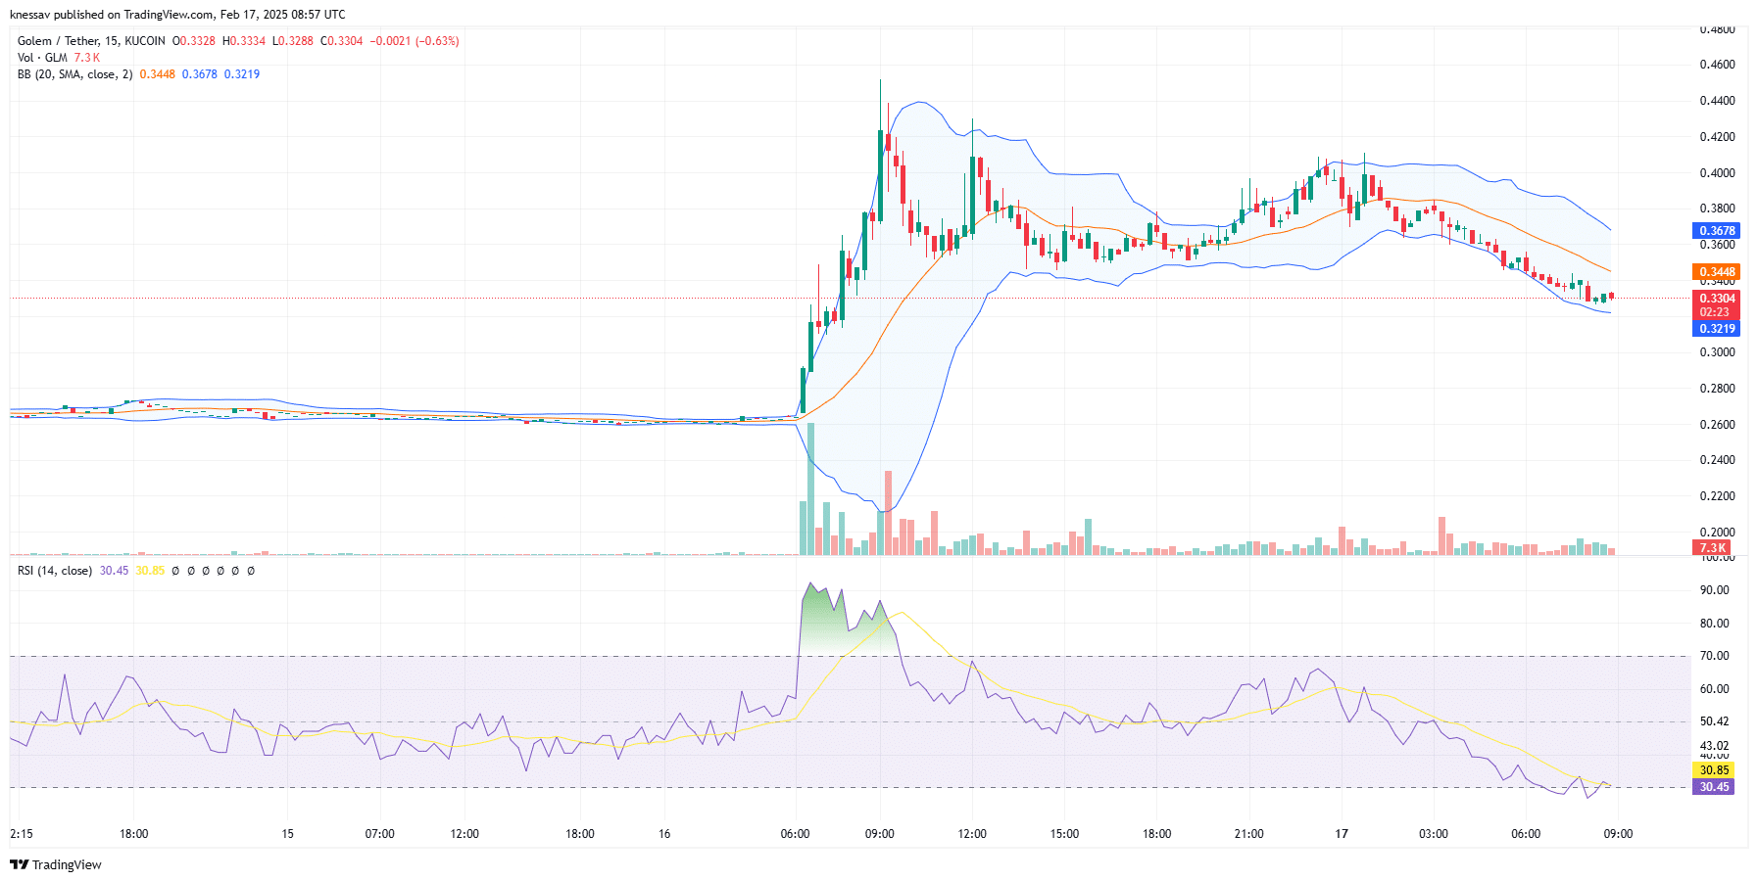Click the yellow 30.85 value in the RSI legend
The height and width of the screenshot is (882, 1758).
tap(150, 571)
